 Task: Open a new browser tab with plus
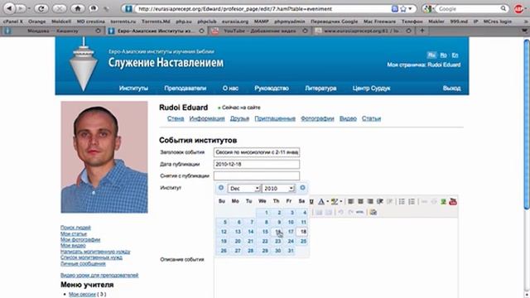tap(422, 31)
